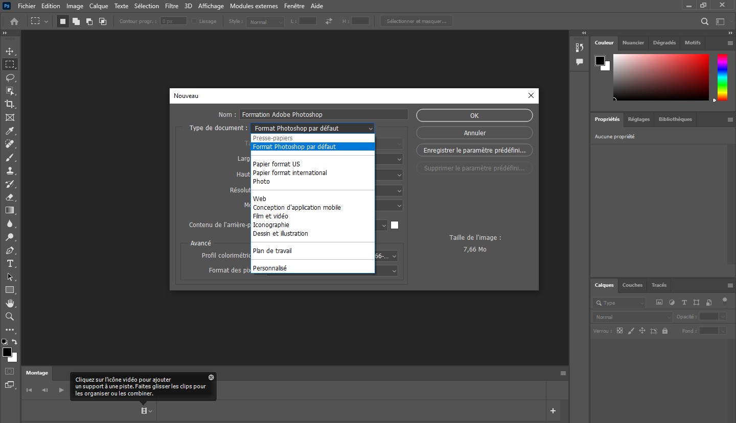Open the Style dropdown in options bar

click(265, 22)
